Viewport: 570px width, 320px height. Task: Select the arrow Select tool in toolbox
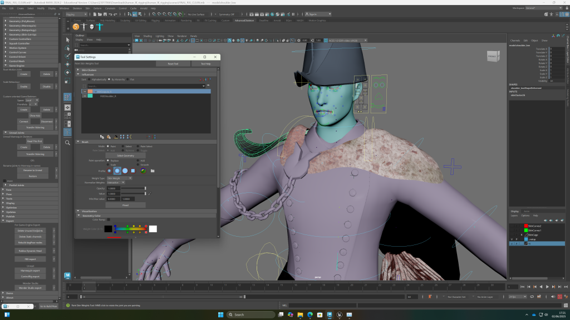click(x=67, y=39)
